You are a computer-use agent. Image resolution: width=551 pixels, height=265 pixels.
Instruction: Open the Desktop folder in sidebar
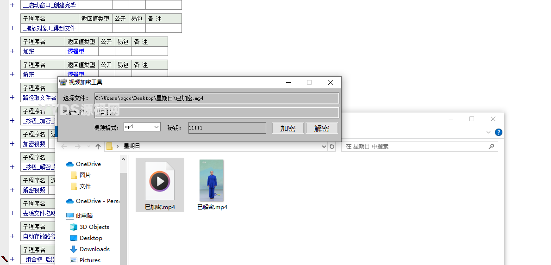[x=91, y=238]
